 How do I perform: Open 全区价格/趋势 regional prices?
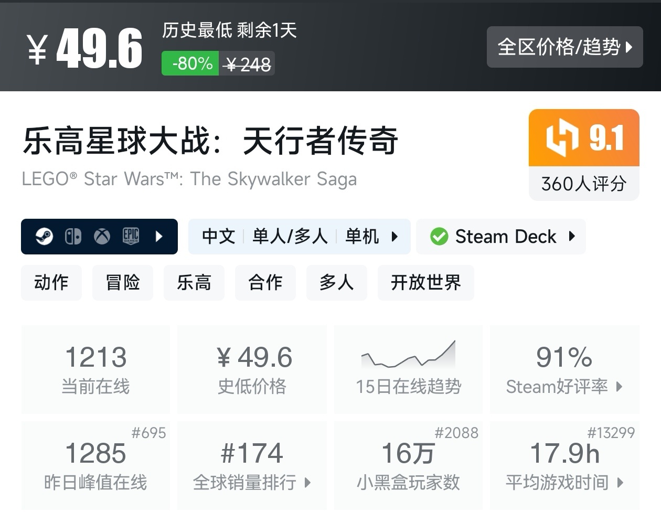coord(564,47)
